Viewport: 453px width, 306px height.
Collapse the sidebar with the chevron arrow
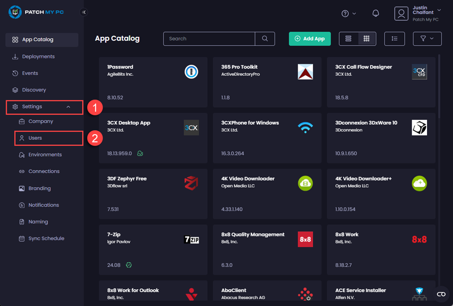[x=84, y=13]
